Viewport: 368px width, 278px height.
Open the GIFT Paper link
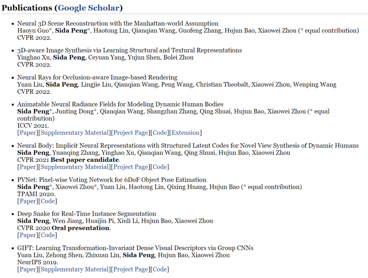pyautogui.click(x=28, y=269)
